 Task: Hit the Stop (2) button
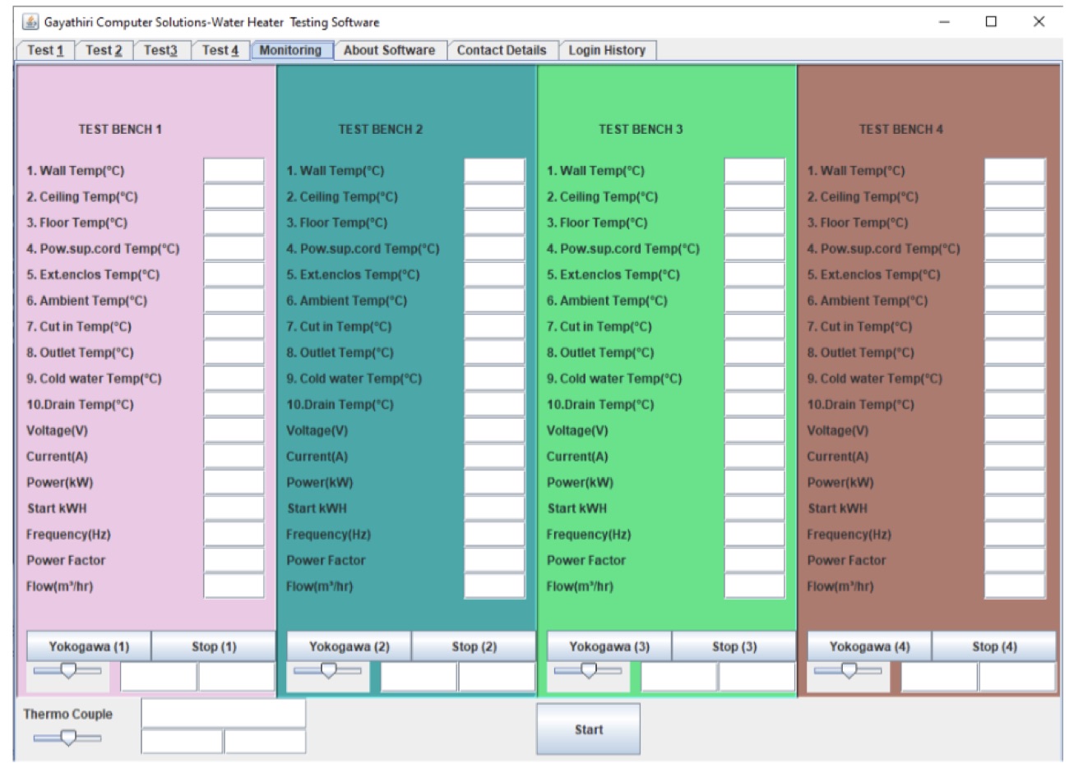(474, 646)
